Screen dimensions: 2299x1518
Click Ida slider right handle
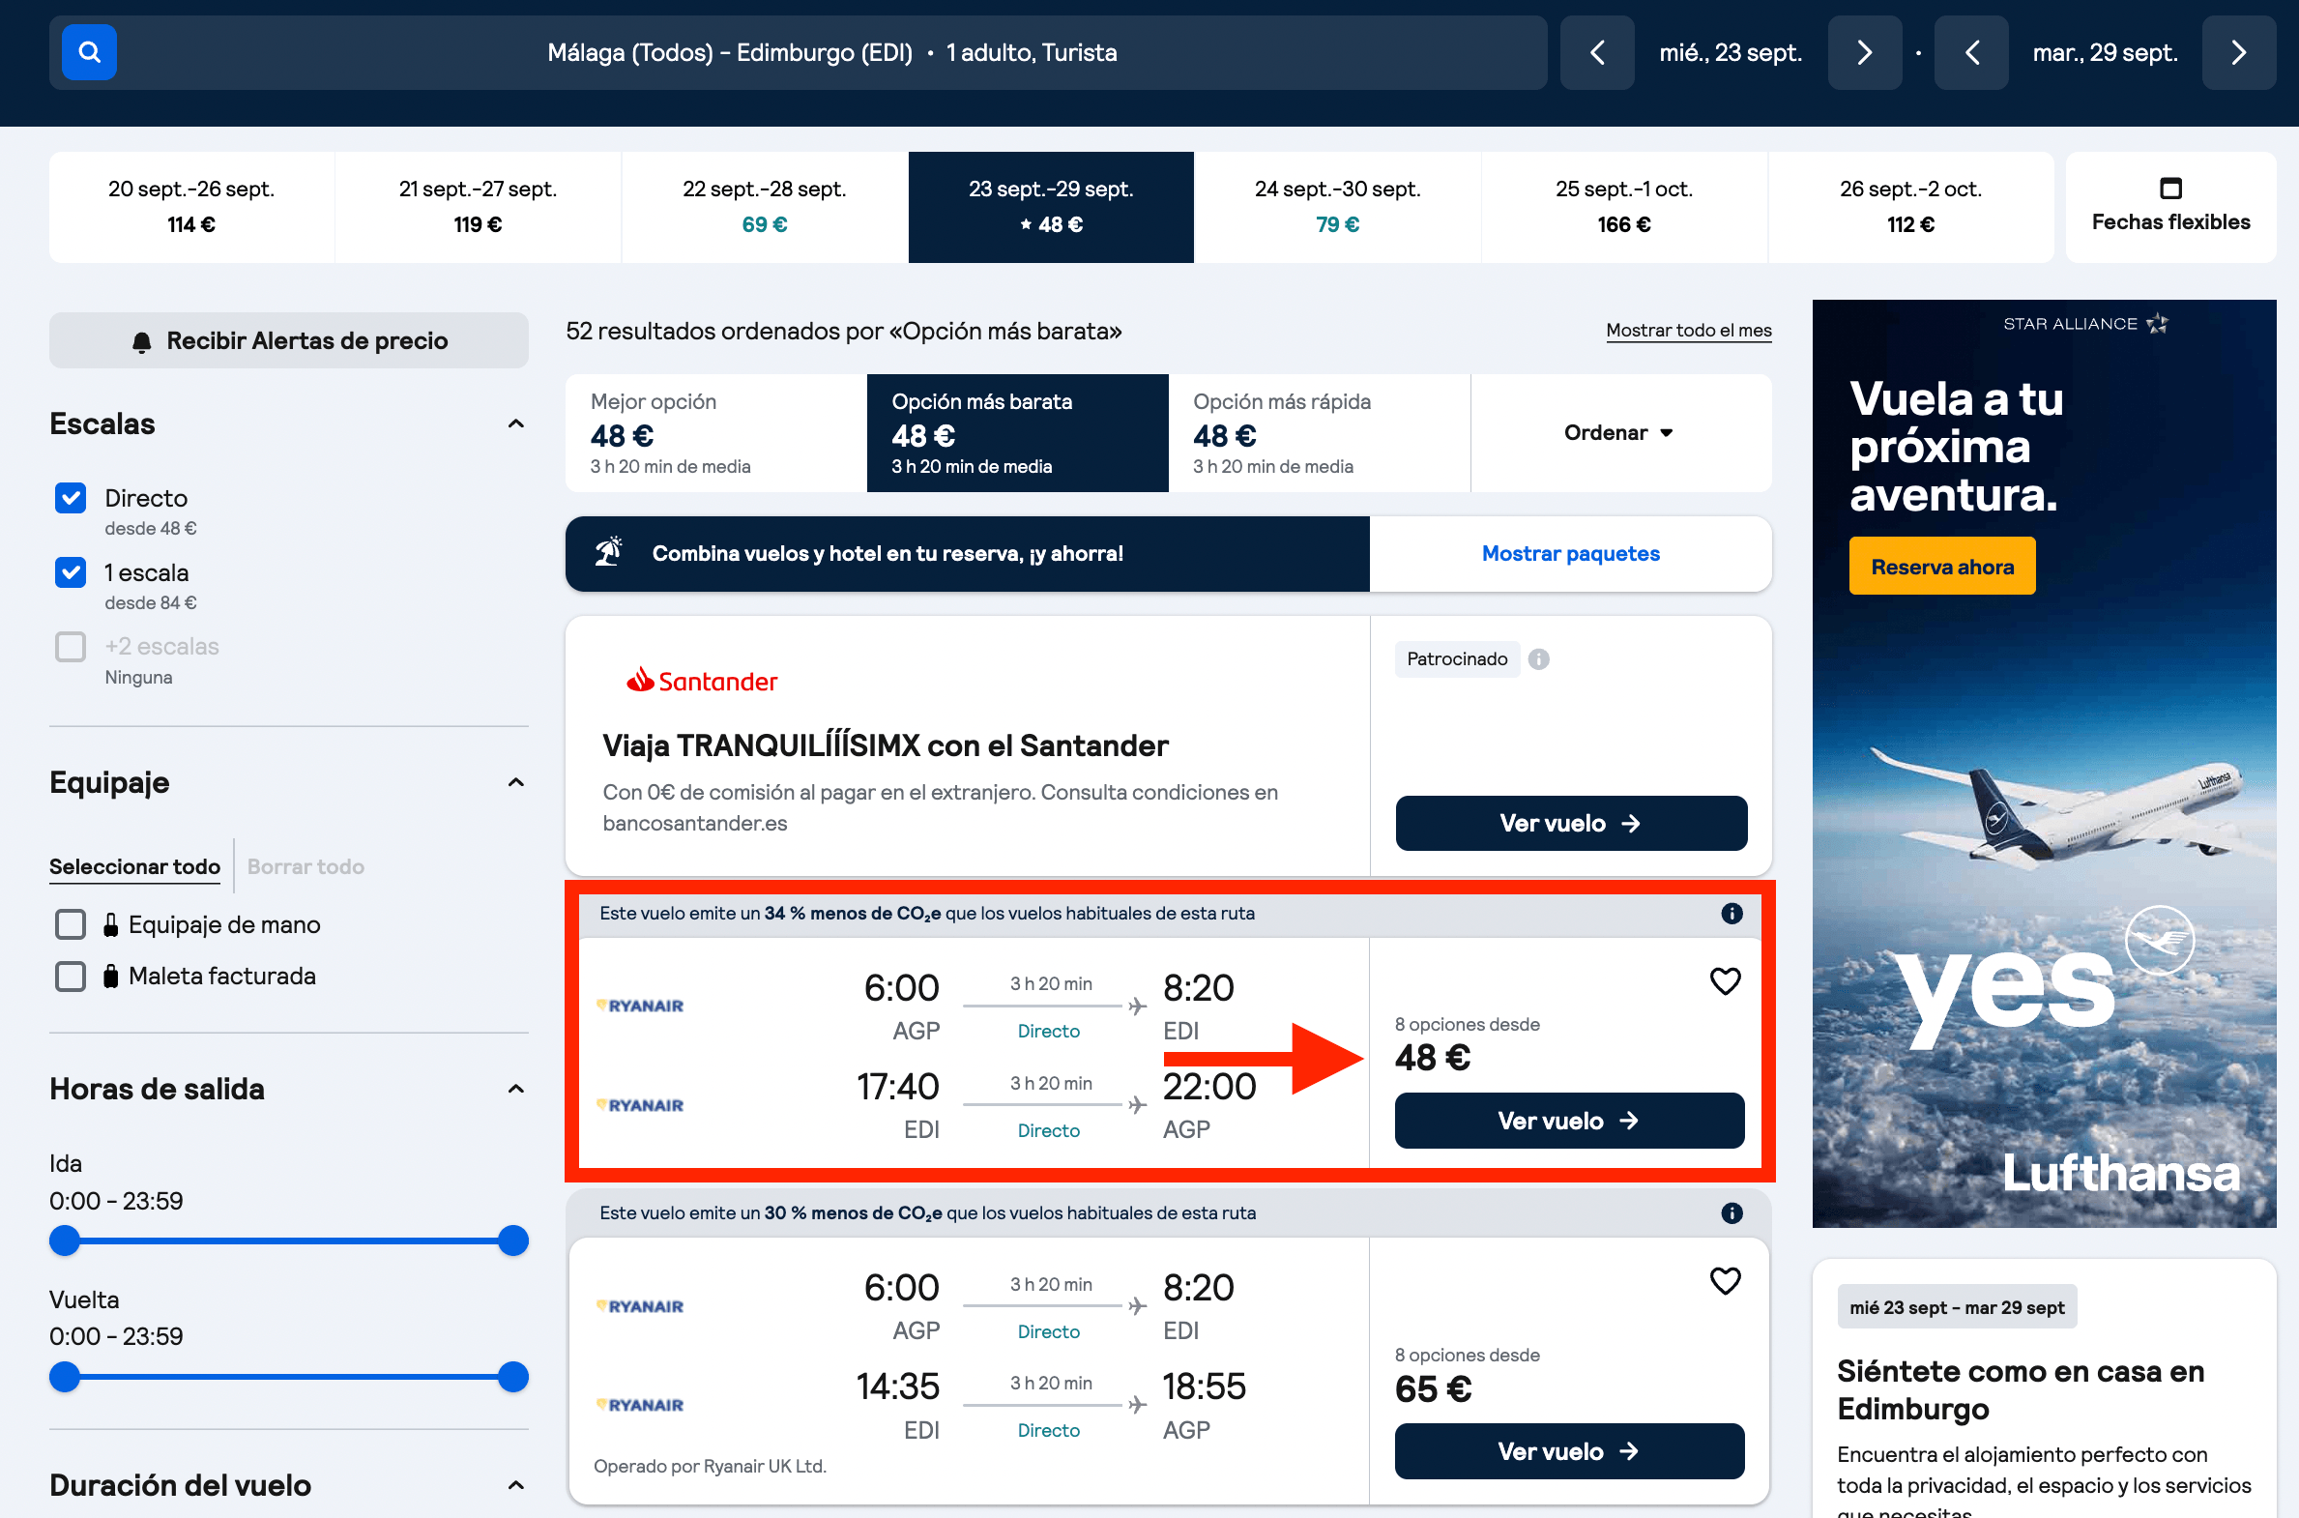[x=513, y=1241]
